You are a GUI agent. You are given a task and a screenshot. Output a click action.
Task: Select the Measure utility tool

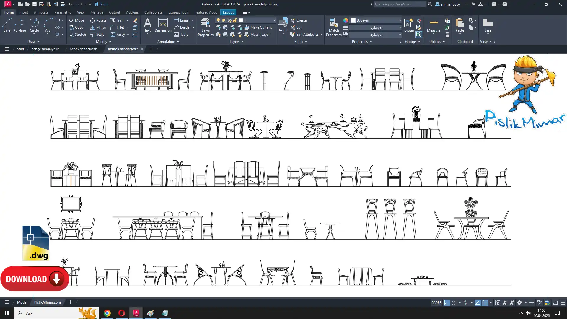[434, 25]
